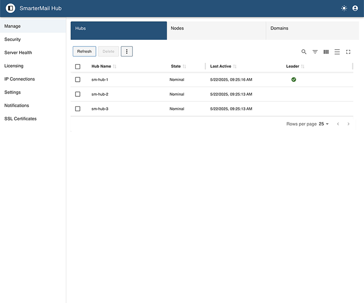Sort by Leader column arrows

(303, 66)
